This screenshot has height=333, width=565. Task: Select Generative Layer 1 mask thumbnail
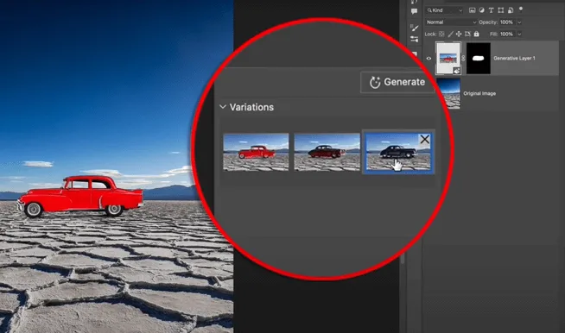coord(479,59)
